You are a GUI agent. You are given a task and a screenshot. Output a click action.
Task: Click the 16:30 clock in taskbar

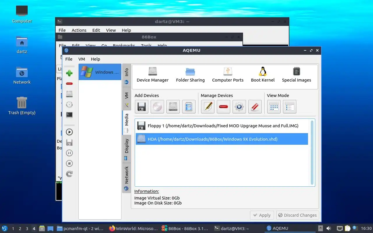point(366,229)
